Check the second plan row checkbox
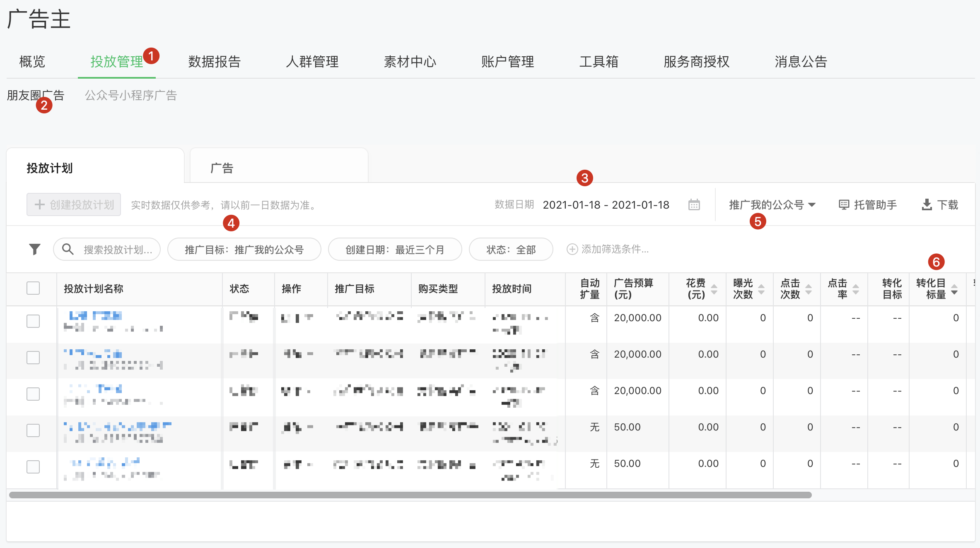Image resolution: width=980 pixels, height=548 pixels. (33, 358)
